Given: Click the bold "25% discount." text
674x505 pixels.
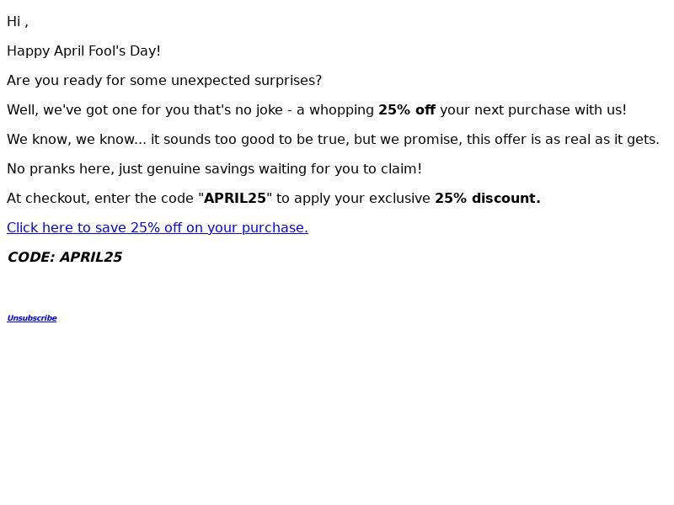Looking at the screenshot, I should point(488,199).
